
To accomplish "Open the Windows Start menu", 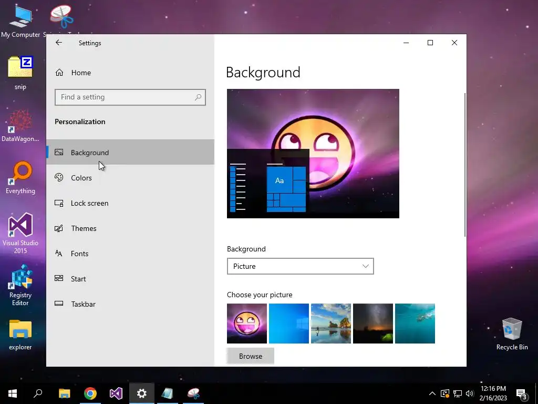I will coord(13,393).
